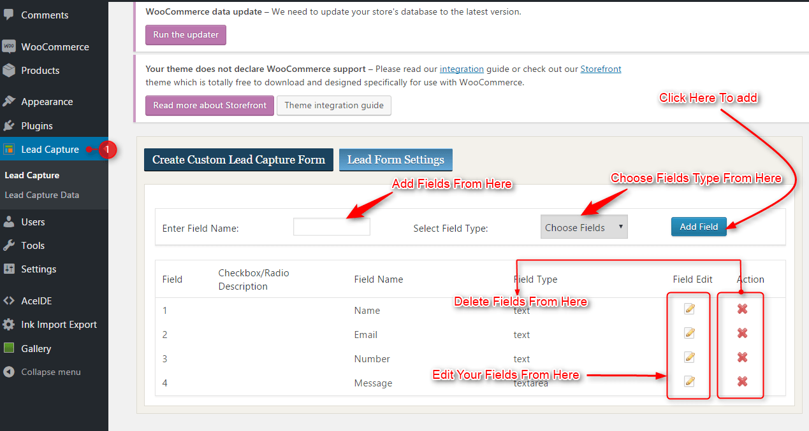Click the Message cell in fields table

click(374, 383)
